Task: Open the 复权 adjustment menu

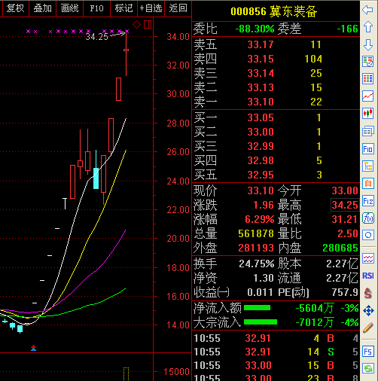Action: (x=15, y=8)
